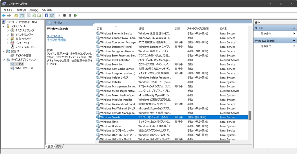
Task: Select イベント ビューアー icon in tree
Action: coord(12,34)
